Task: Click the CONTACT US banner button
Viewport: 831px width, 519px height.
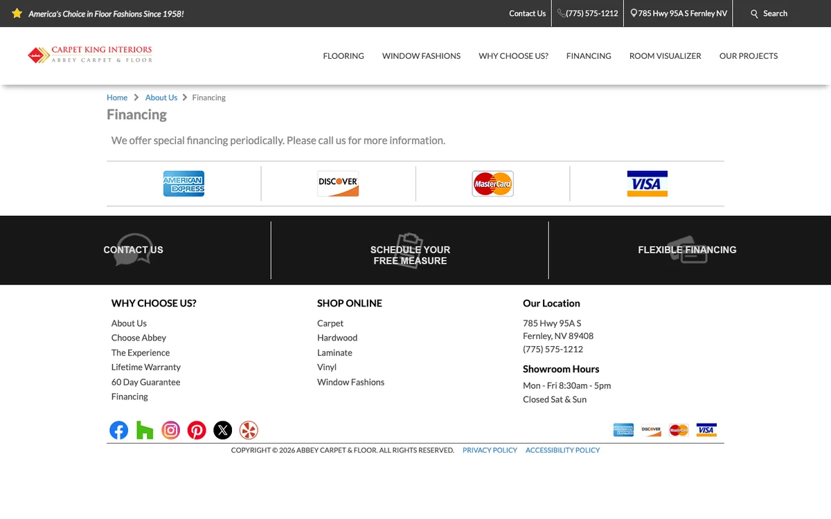Action: pyautogui.click(x=134, y=250)
